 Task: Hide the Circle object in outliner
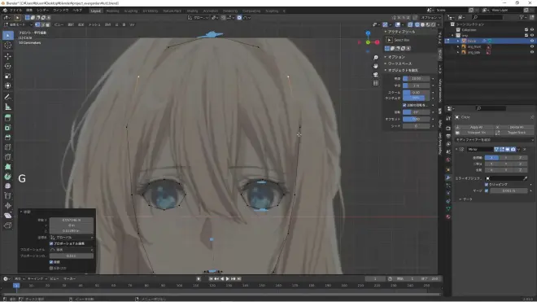point(532,41)
